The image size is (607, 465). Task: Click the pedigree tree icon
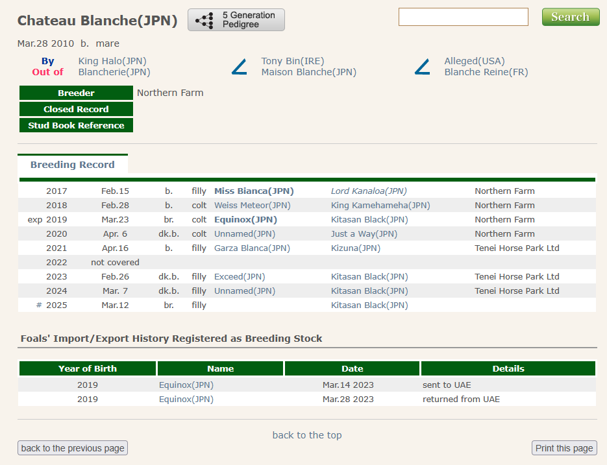pos(204,20)
